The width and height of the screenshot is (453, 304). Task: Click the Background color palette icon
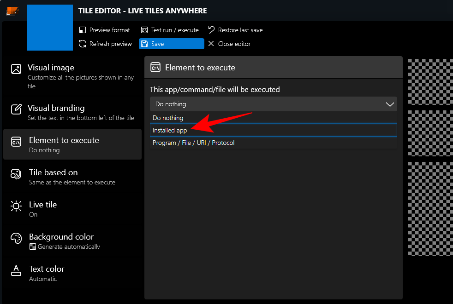click(16, 238)
